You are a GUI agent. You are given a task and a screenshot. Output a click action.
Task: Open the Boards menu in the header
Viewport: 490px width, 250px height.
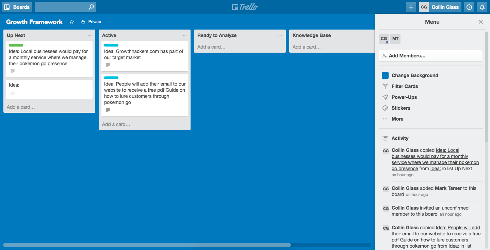pyautogui.click(x=17, y=7)
